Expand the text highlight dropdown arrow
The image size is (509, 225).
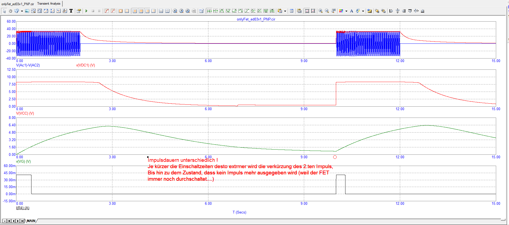click(363, 11)
